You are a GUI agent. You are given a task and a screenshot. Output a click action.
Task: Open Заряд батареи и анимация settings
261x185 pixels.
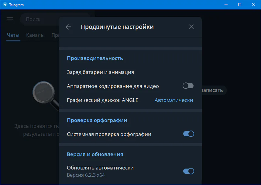click(x=100, y=72)
